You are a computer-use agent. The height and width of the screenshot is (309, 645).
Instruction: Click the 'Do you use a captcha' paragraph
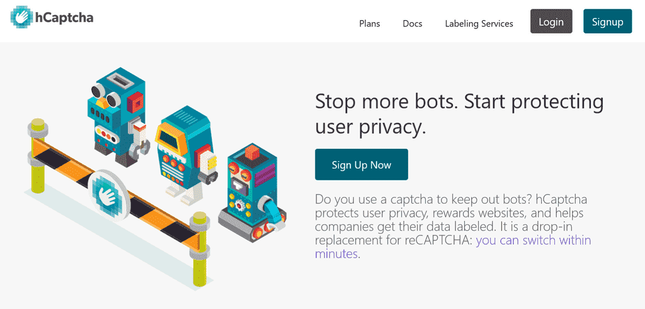click(x=453, y=226)
